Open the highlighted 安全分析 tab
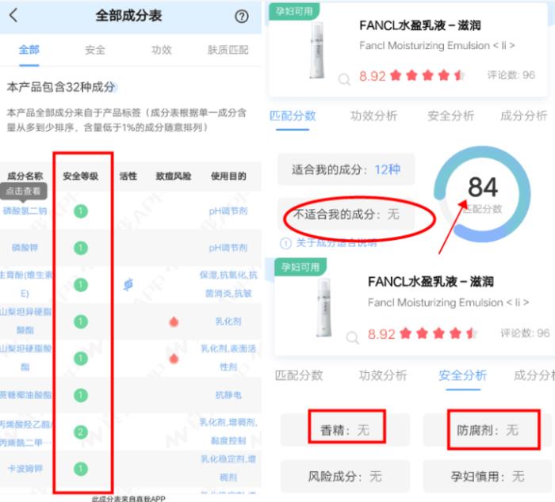The height and width of the screenshot is (502, 555). click(462, 375)
